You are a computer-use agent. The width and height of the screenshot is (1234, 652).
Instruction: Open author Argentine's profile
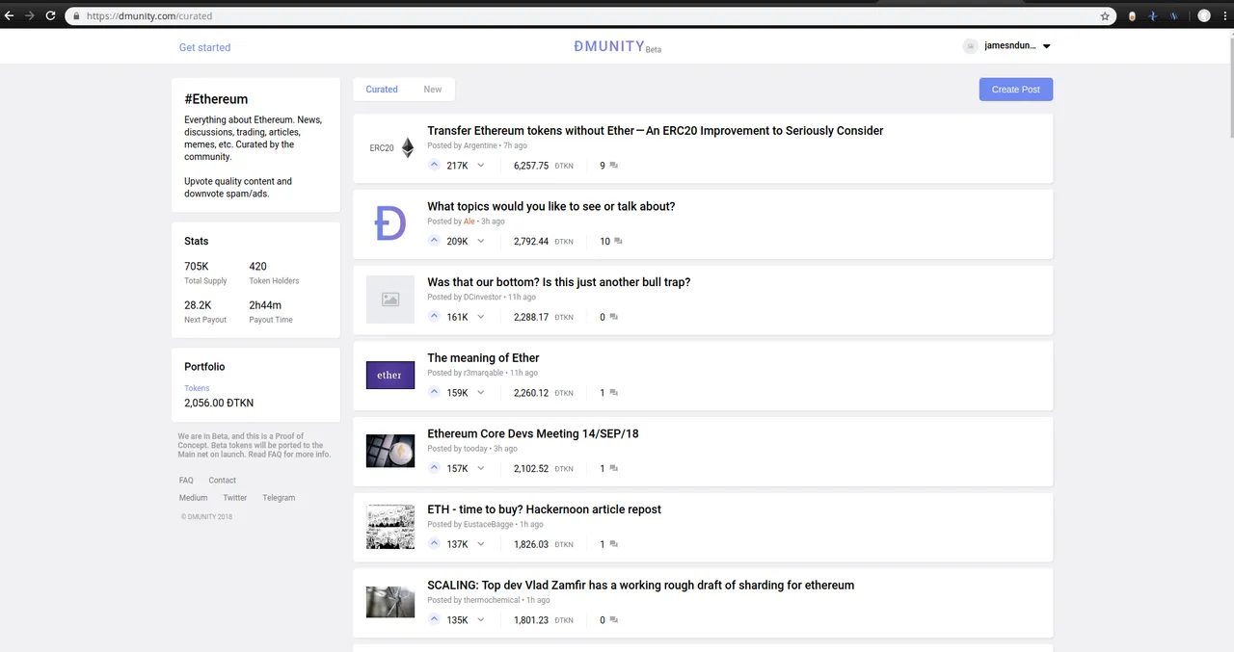click(x=480, y=145)
